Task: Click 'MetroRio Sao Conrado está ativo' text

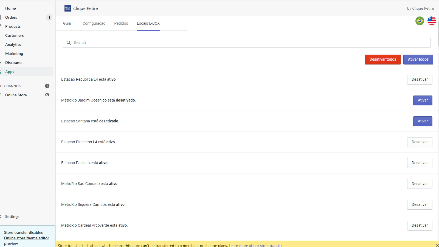Action: 90,184
